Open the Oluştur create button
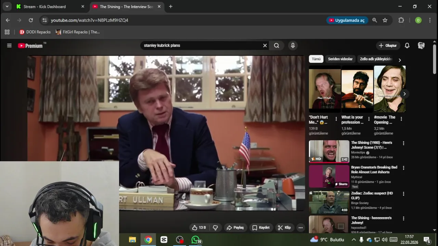 pos(388,45)
